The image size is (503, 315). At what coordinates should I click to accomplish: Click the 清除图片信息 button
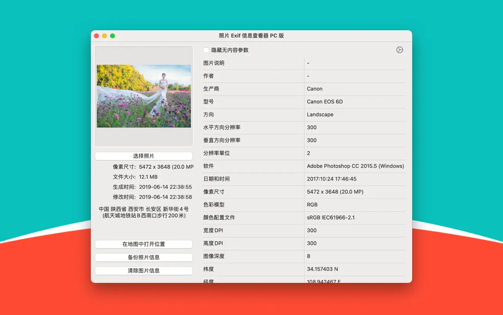144,271
